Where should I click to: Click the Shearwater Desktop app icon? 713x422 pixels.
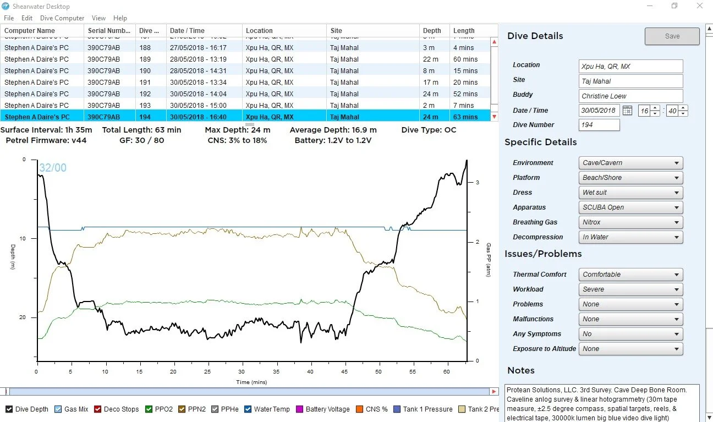(6, 6)
